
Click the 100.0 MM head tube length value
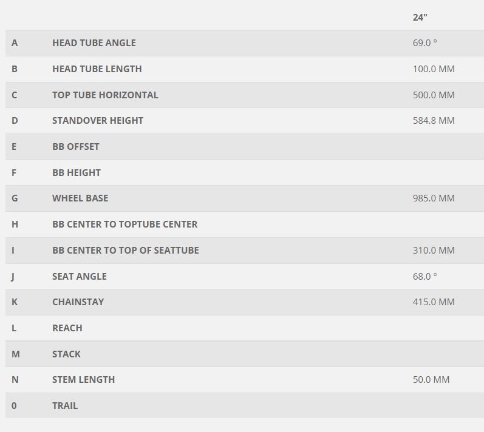tap(434, 69)
